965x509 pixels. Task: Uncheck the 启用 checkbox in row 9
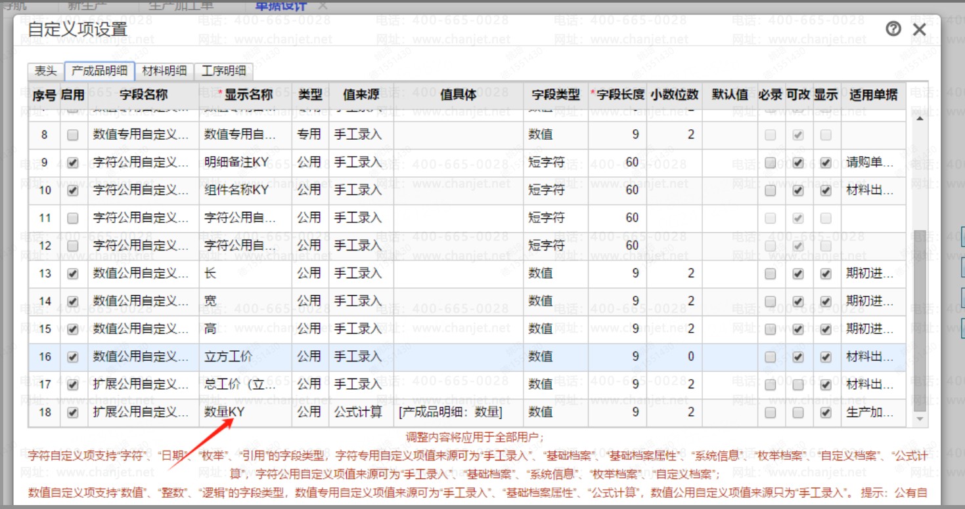73,162
